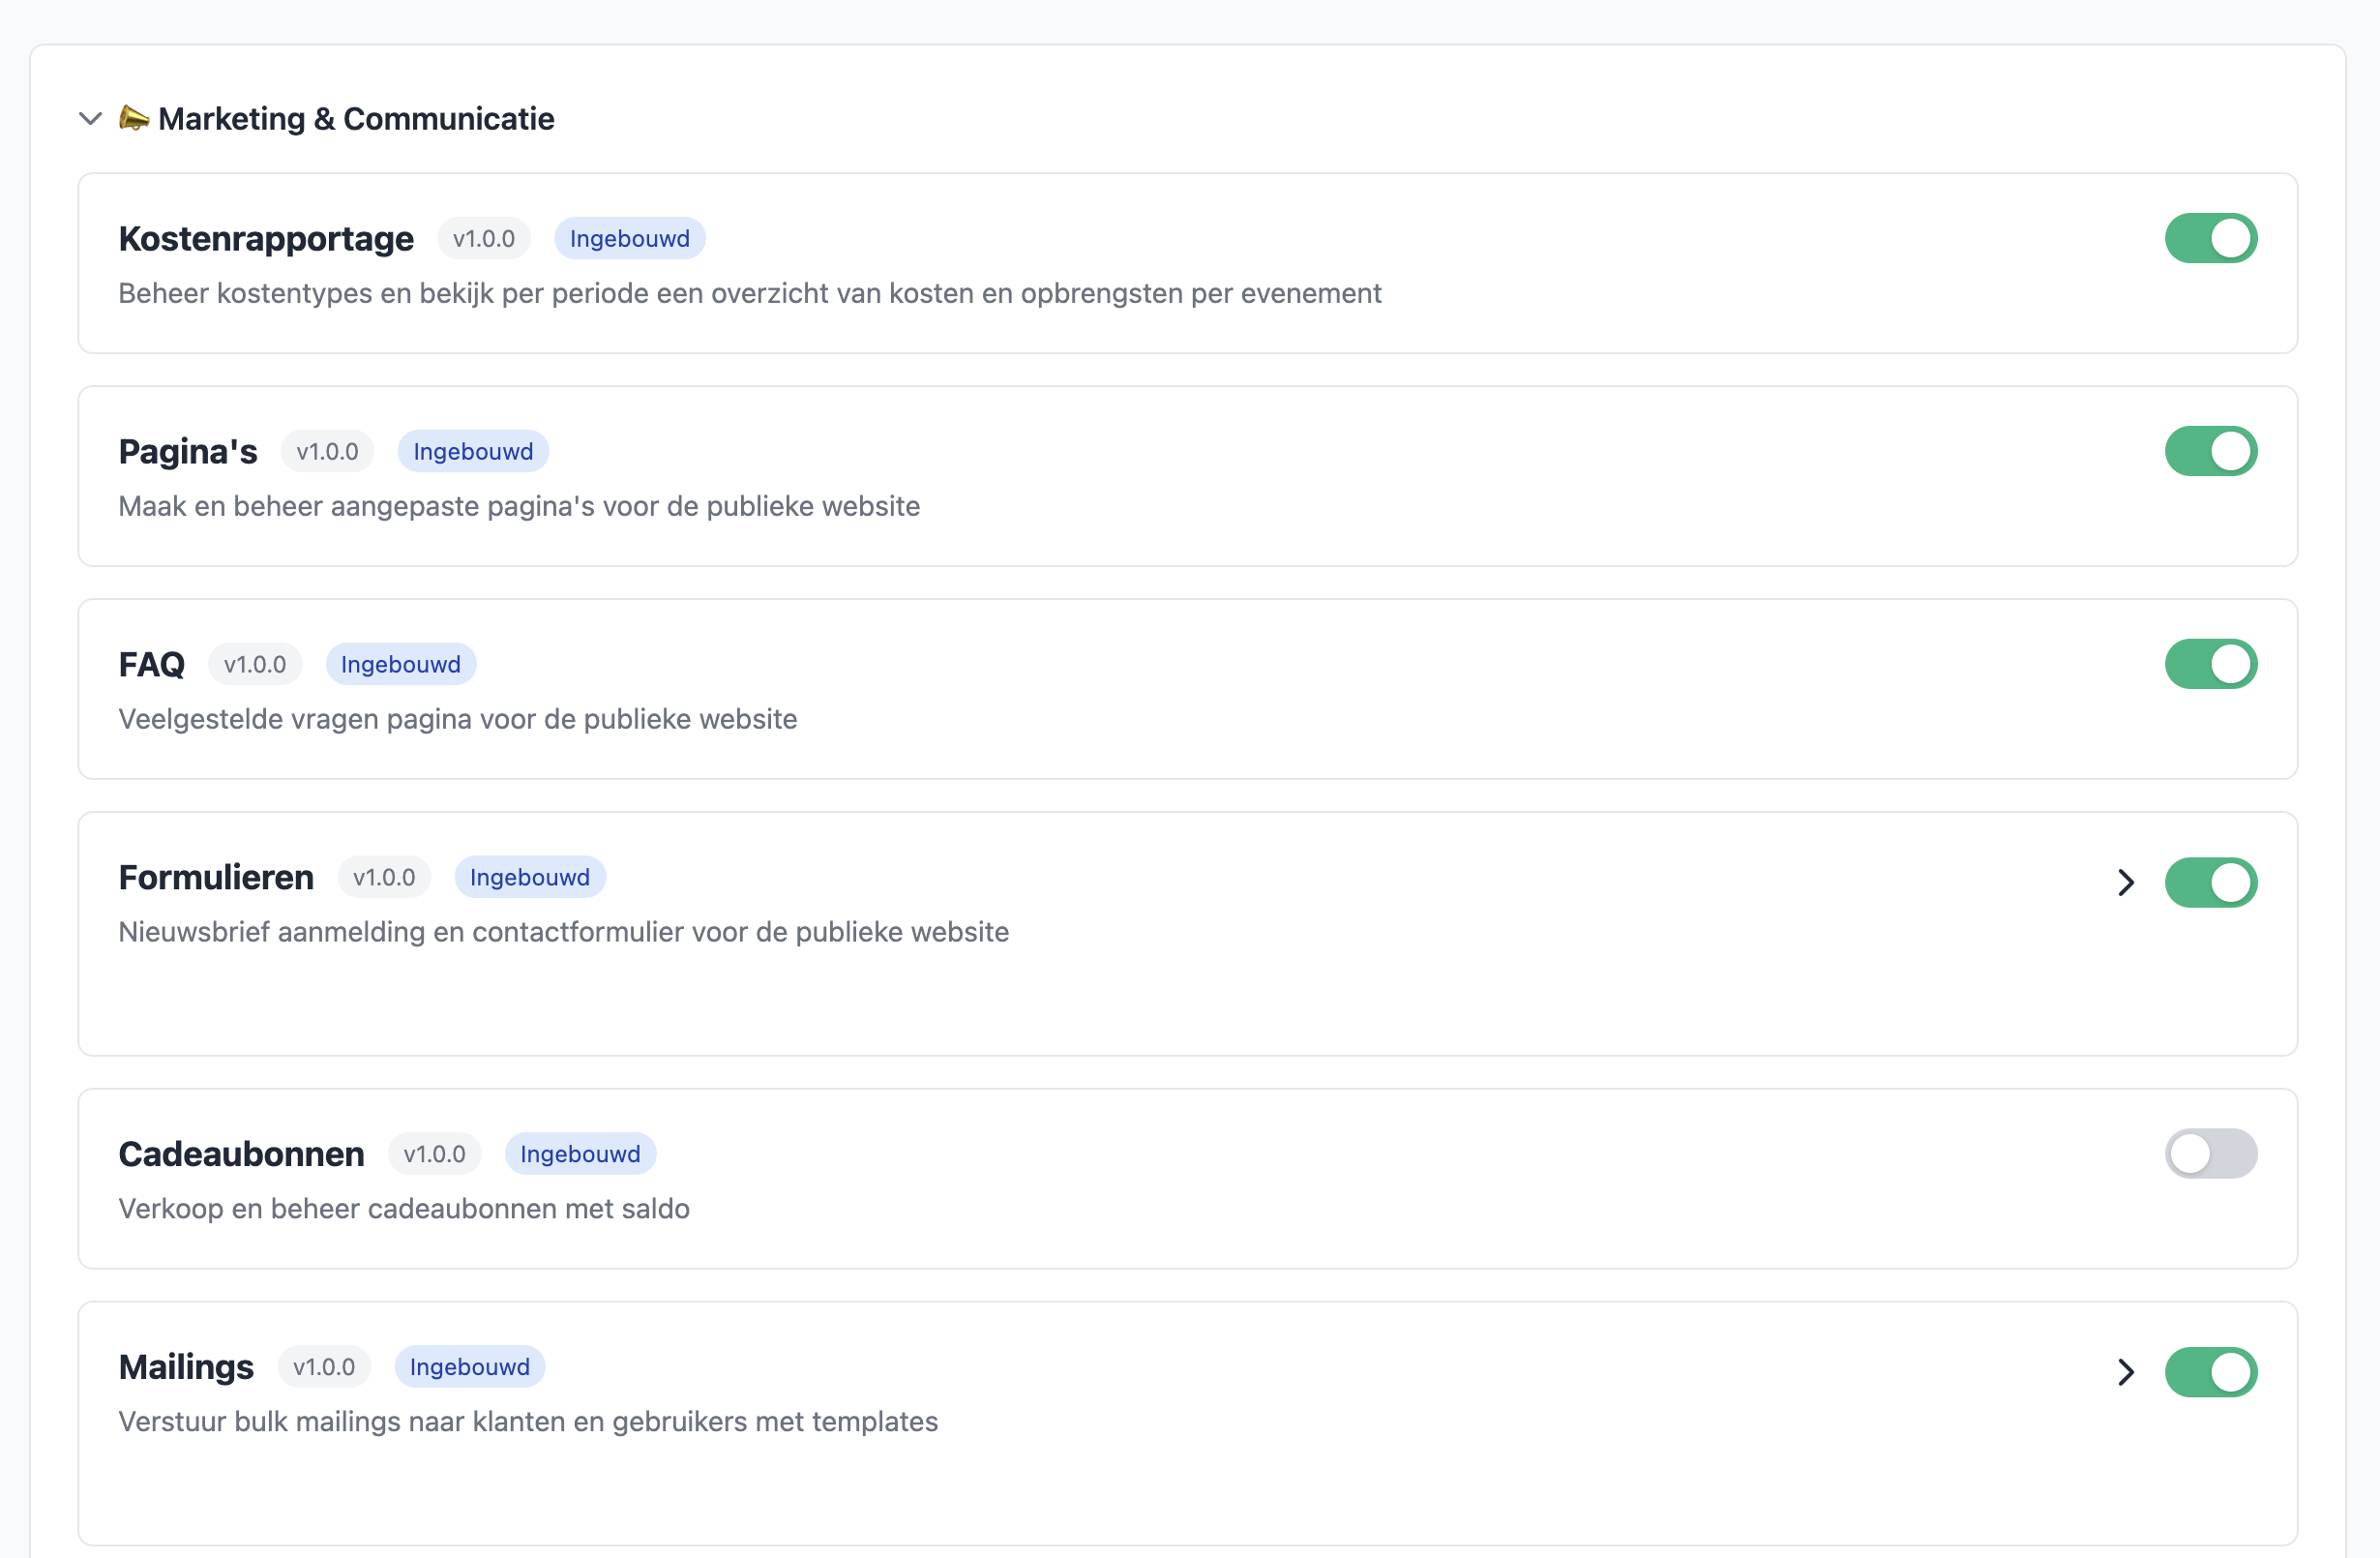Click the Marketing & Communicatie heading text
The image size is (2380, 1558).
[356, 119]
